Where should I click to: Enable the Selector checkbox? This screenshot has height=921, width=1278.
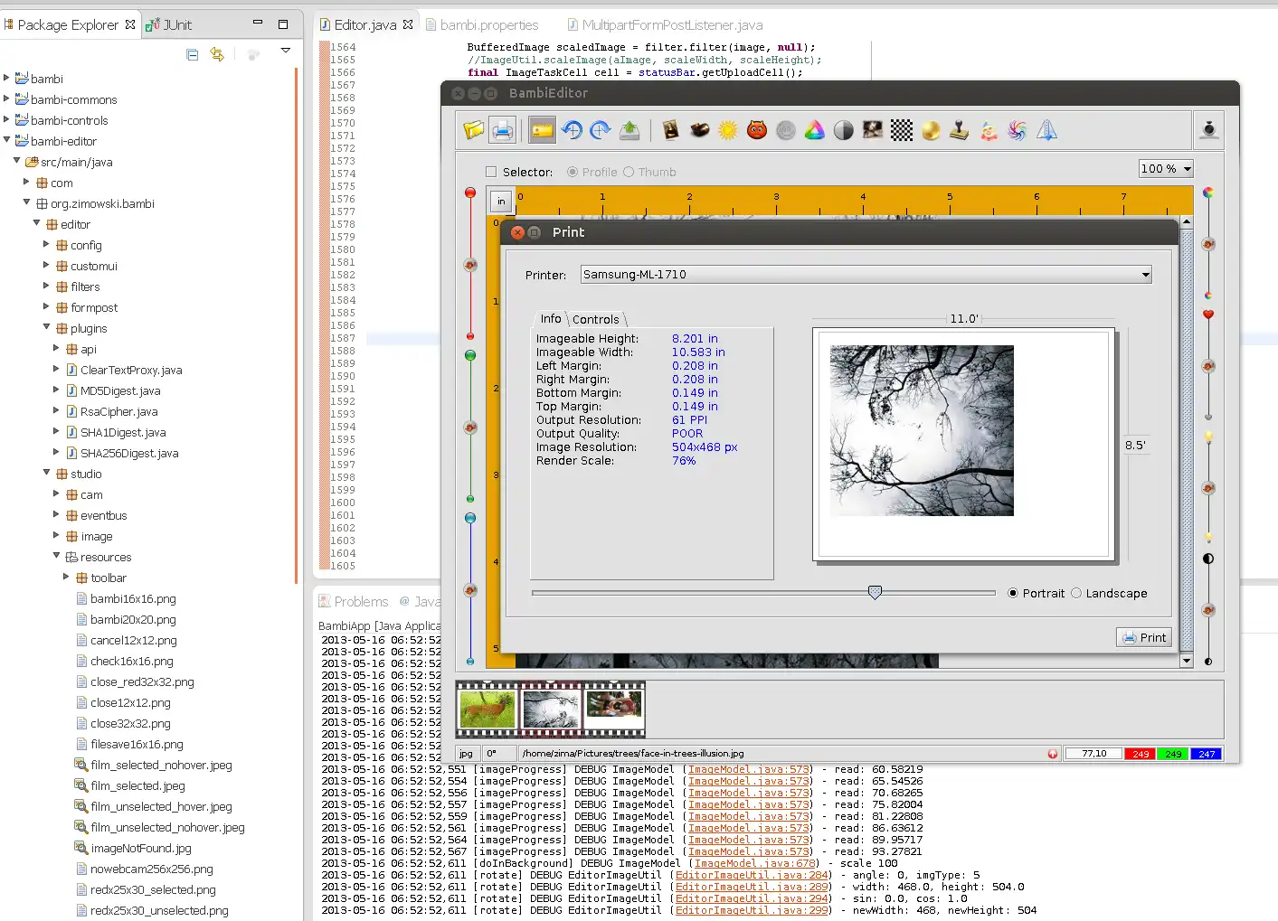491,172
